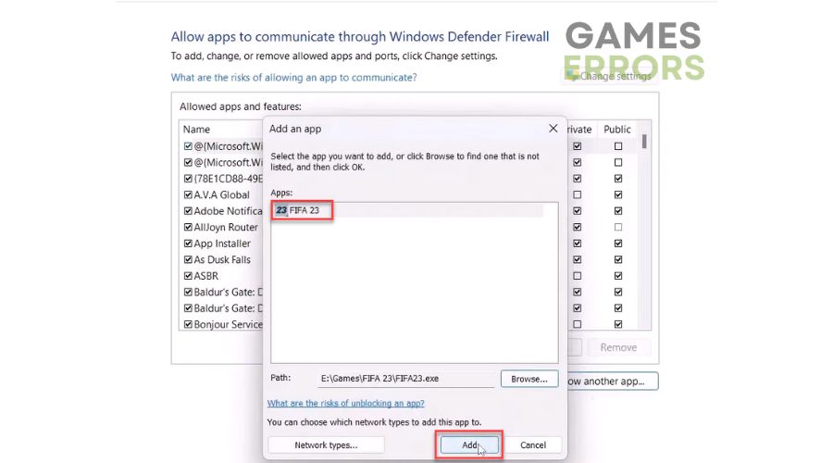Select the FIFA 23 entry in Apps list
The height and width of the screenshot is (463, 833).
point(408,210)
